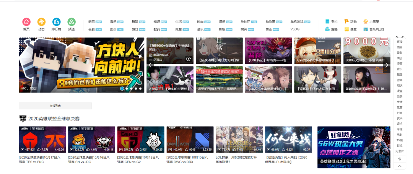Open the VLOG category
413x174 pixels.
(295, 29)
